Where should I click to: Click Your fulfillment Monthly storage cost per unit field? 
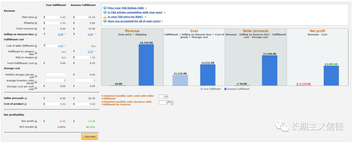pyautogui.click(x=56, y=75)
